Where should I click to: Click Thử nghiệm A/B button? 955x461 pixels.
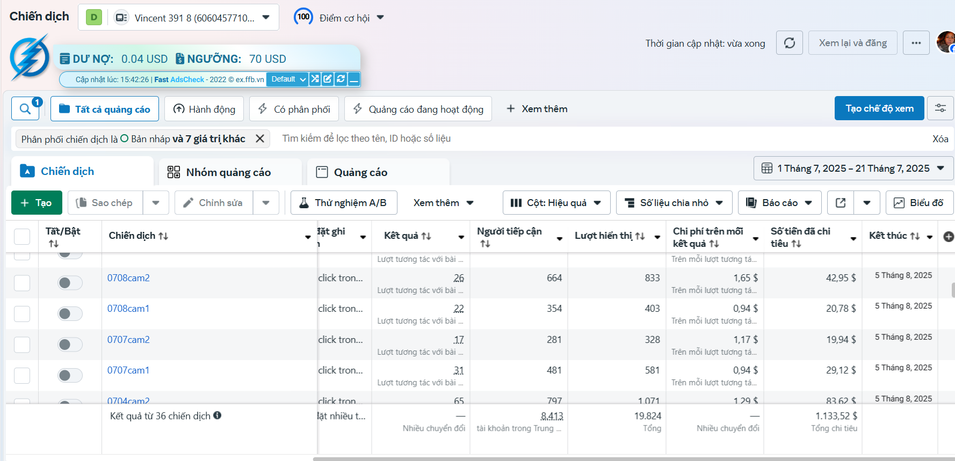click(344, 203)
